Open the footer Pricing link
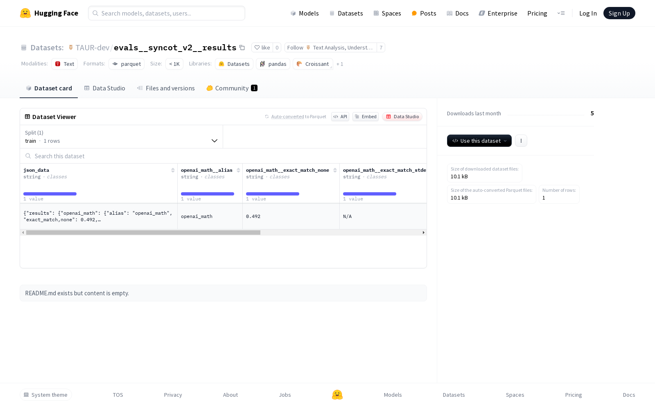This screenshot has width=655, height=409. pyautogui.click(x=573, y=395)
